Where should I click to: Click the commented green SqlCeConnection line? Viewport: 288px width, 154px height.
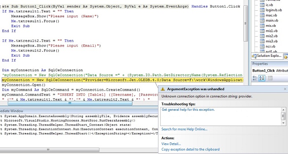click(123, 75)
